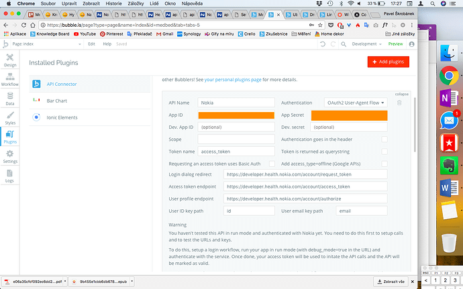
Task: Open the YouTube bookmark
Action: tap(85, 34)
